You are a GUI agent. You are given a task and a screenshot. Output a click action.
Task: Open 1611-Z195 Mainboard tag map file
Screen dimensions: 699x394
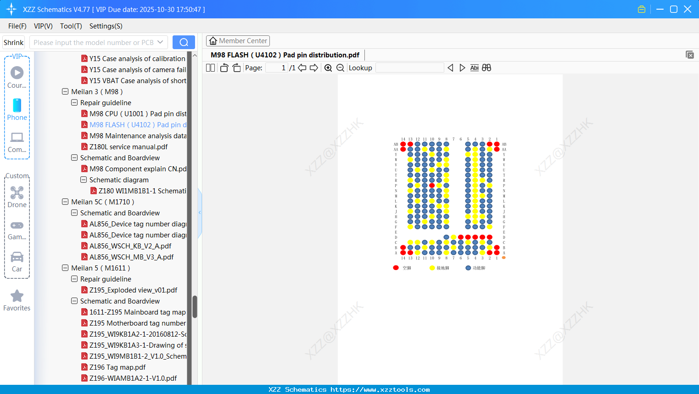click(134, 312)
